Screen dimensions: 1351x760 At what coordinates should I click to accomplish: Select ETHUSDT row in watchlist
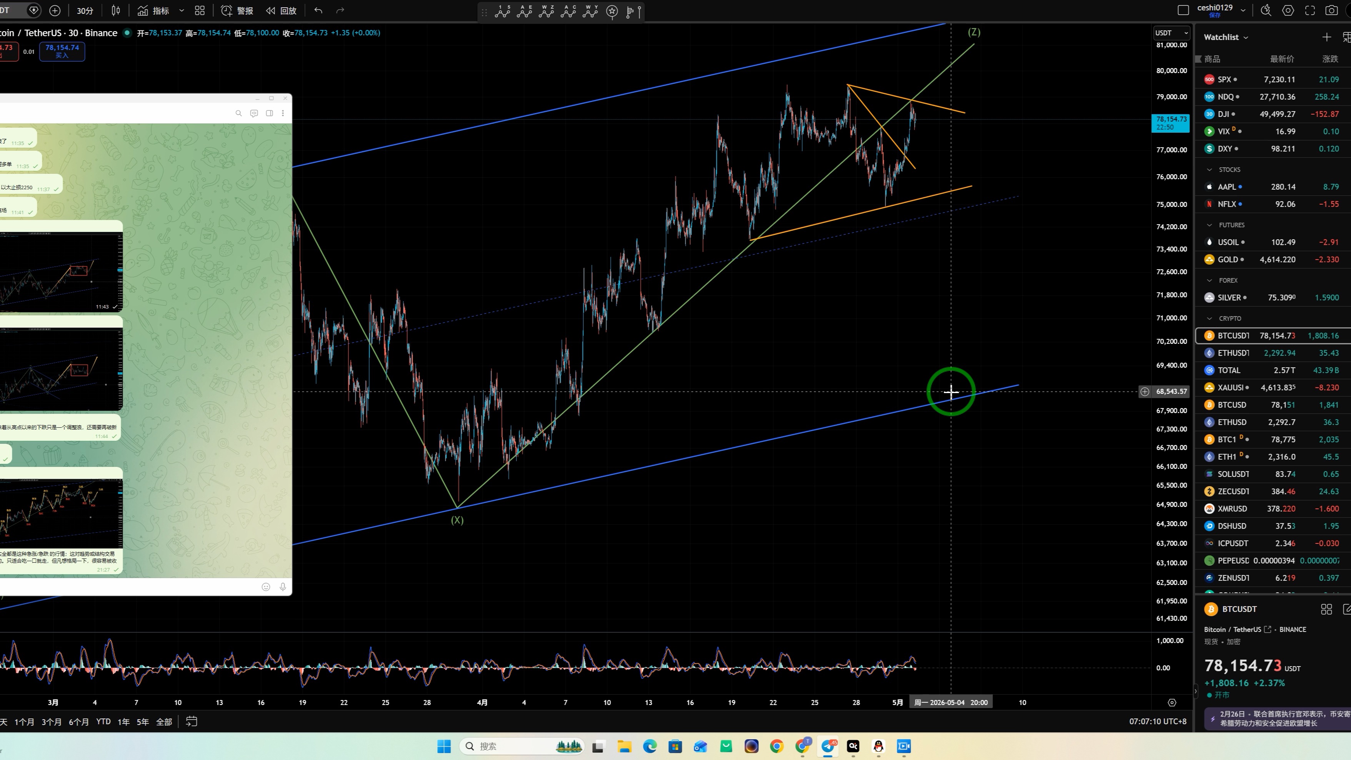point(1273,353)
